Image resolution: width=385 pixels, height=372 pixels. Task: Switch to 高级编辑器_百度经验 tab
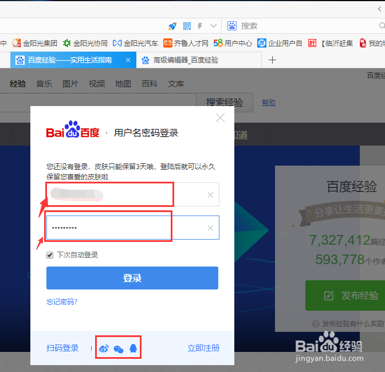coord(199,60)
